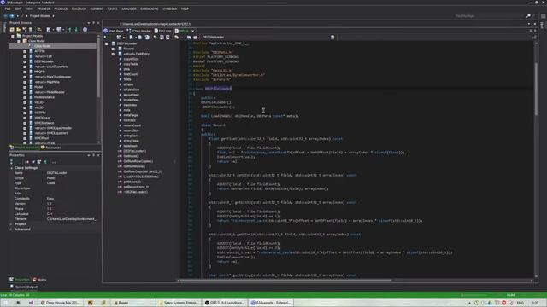Click the new package folder icon in Project Browser
This screenshot has width=547, height=307.
(x=18, y=30)
